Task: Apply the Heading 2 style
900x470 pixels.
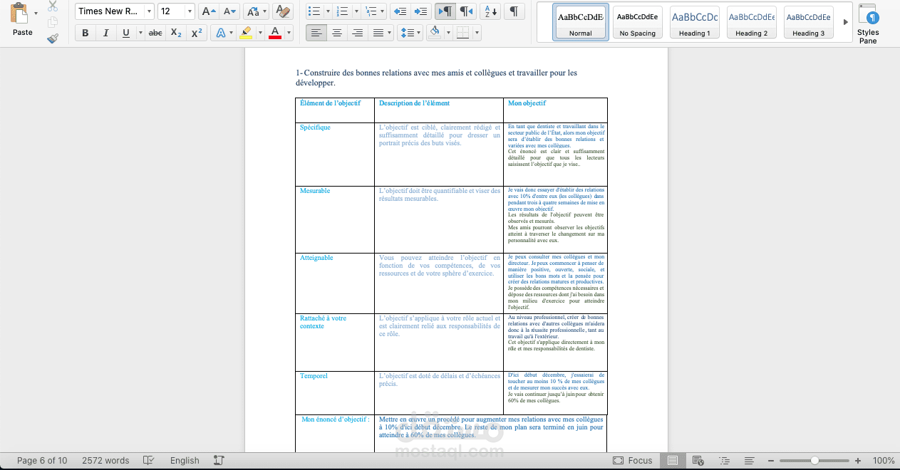Action: pyautogui.click(x=752, y=22)
